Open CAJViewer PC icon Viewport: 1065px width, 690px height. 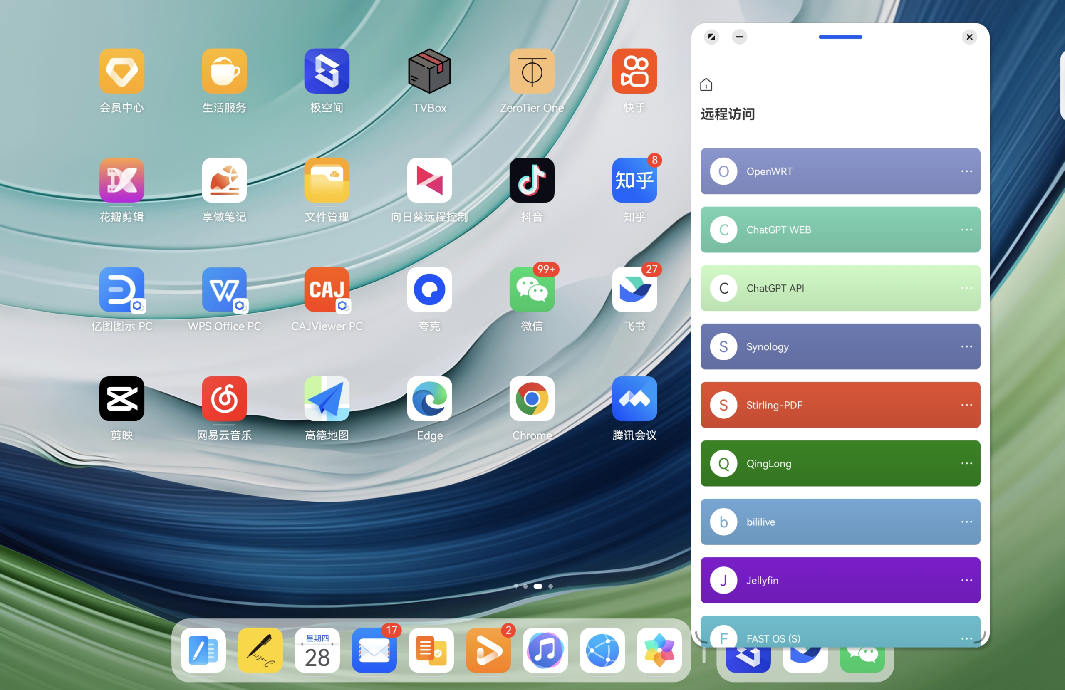[327, 289]
